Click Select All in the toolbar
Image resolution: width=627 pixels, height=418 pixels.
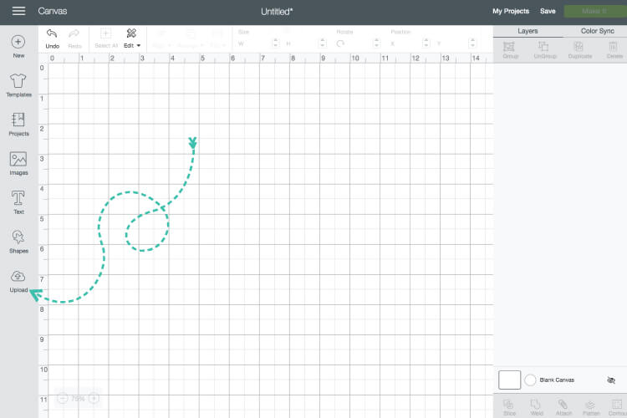pos(106,38)
